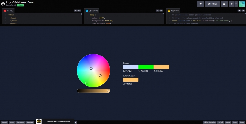Select the JS (Babel) editor tab
The height and width of the screenshot is (124, 246).
coord(173,11)
